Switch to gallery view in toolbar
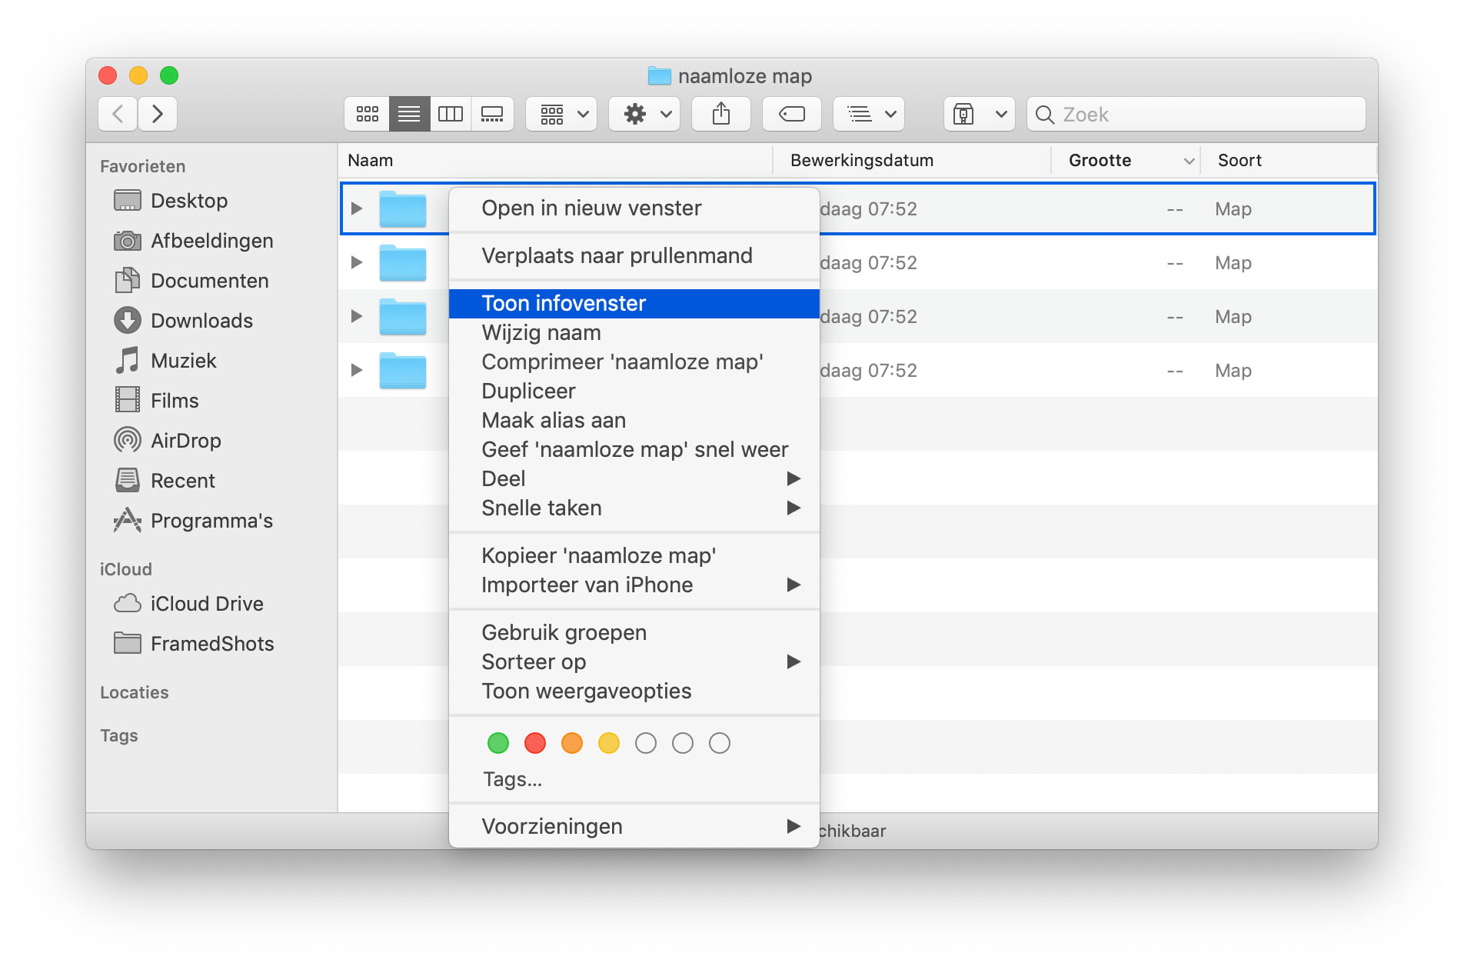 click(492, 114)
